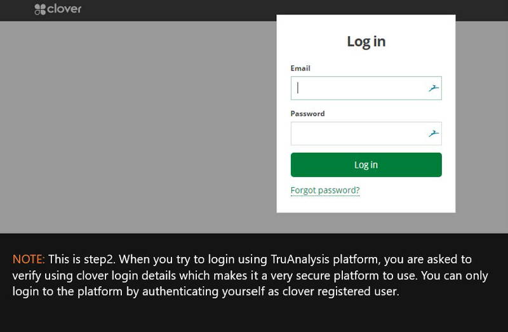
Task: Click the orange NOTE: label
Action: pos(29,260)
